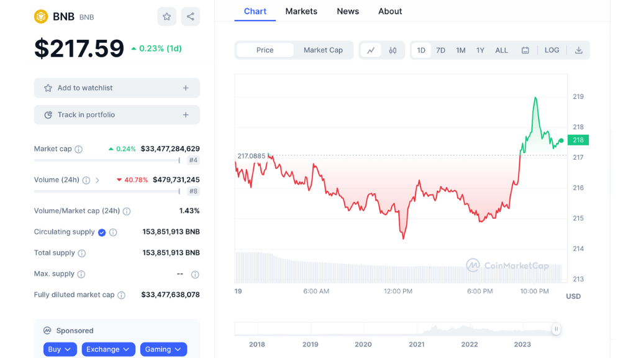This screenshot has width=636, height=358.
Task: Switch to the Markets tab
Action: pos(301,11)
